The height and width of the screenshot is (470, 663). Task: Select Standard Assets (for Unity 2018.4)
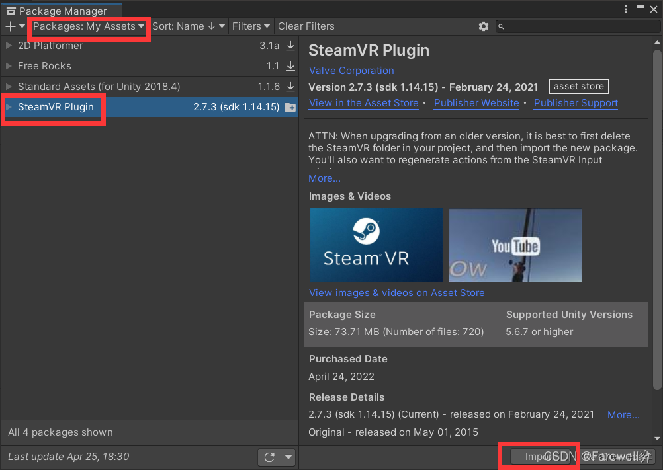150,87
